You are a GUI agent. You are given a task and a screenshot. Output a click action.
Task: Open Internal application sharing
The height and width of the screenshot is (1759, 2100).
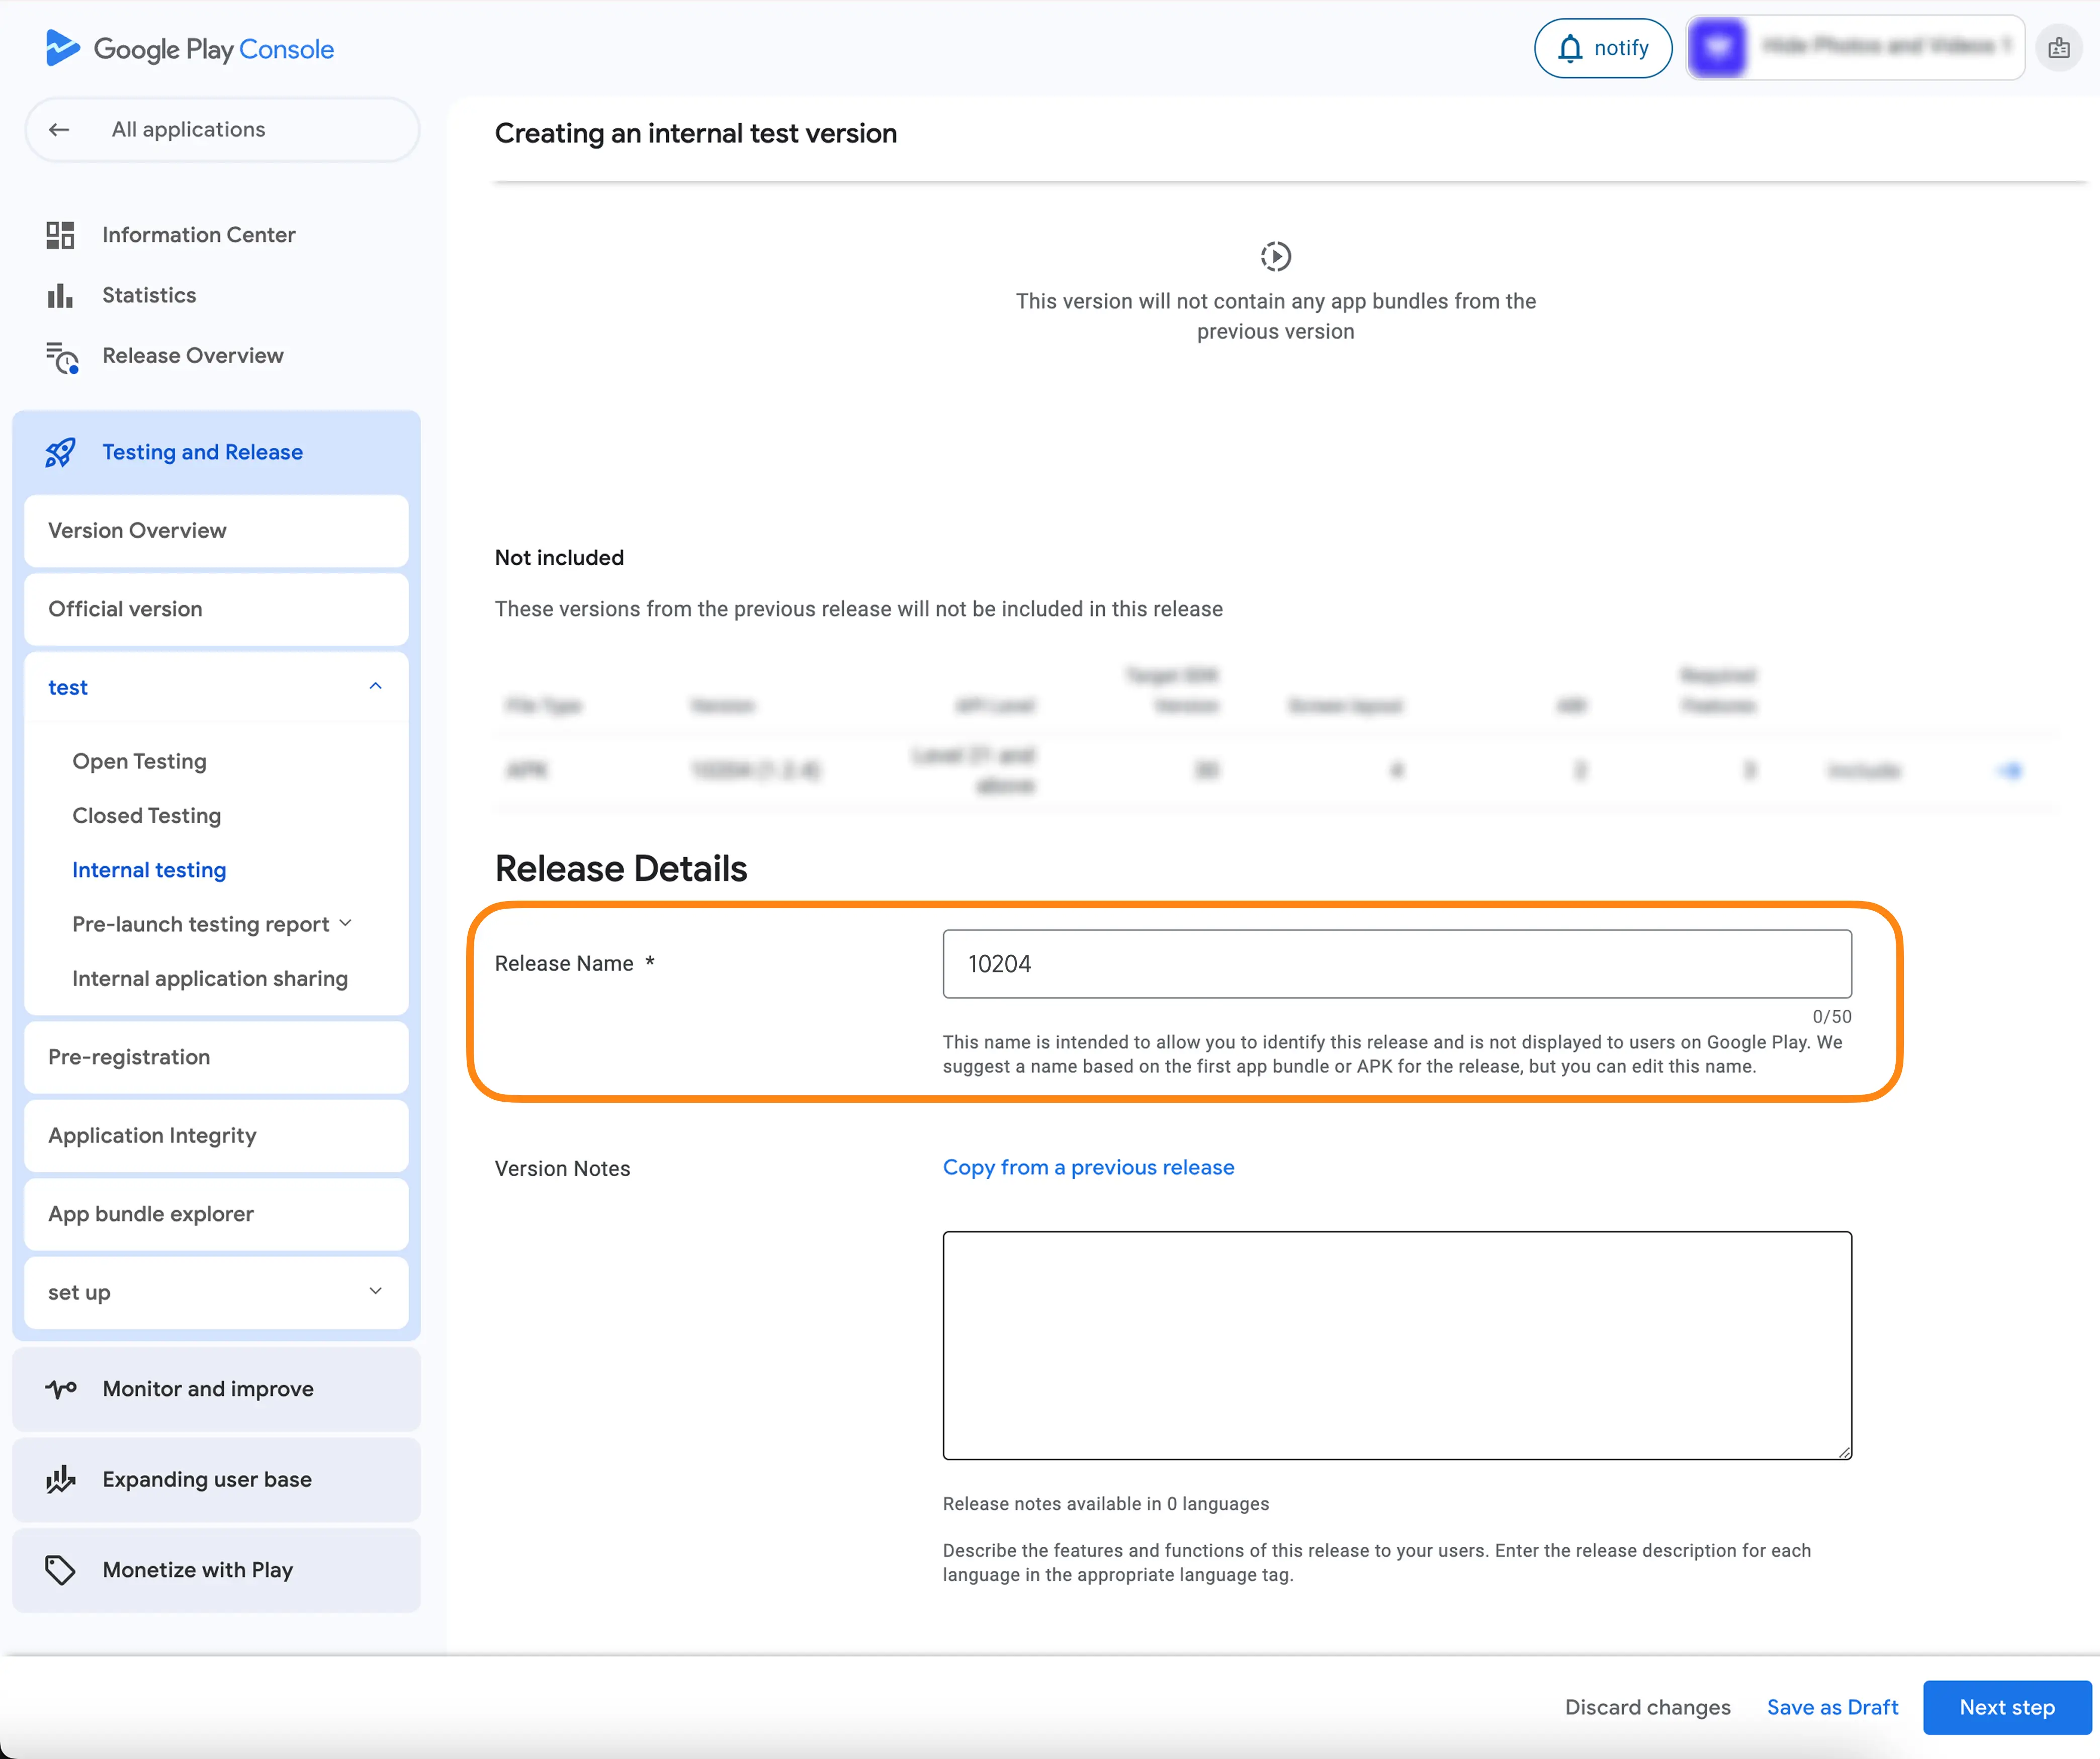coord(210,978)
